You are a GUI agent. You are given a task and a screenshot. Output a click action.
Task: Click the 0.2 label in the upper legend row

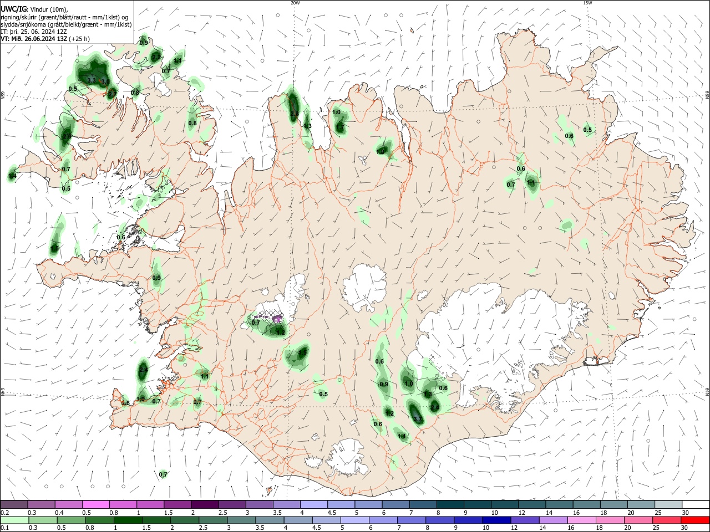(4, 513)
